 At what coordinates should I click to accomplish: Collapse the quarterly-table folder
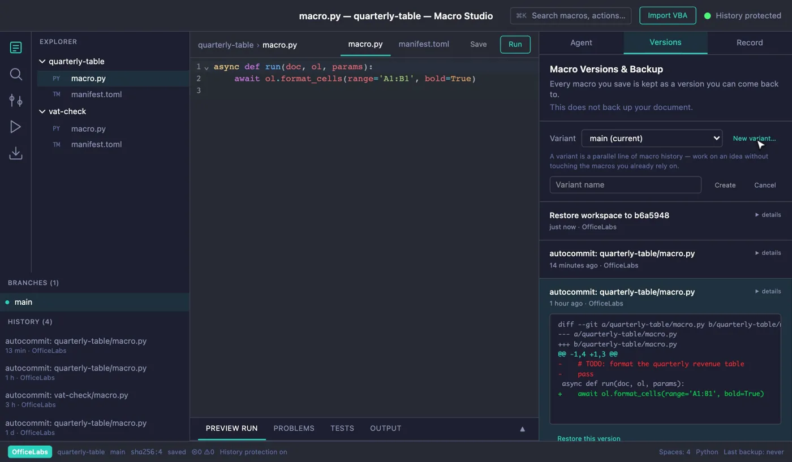click(x=42, y=61)
